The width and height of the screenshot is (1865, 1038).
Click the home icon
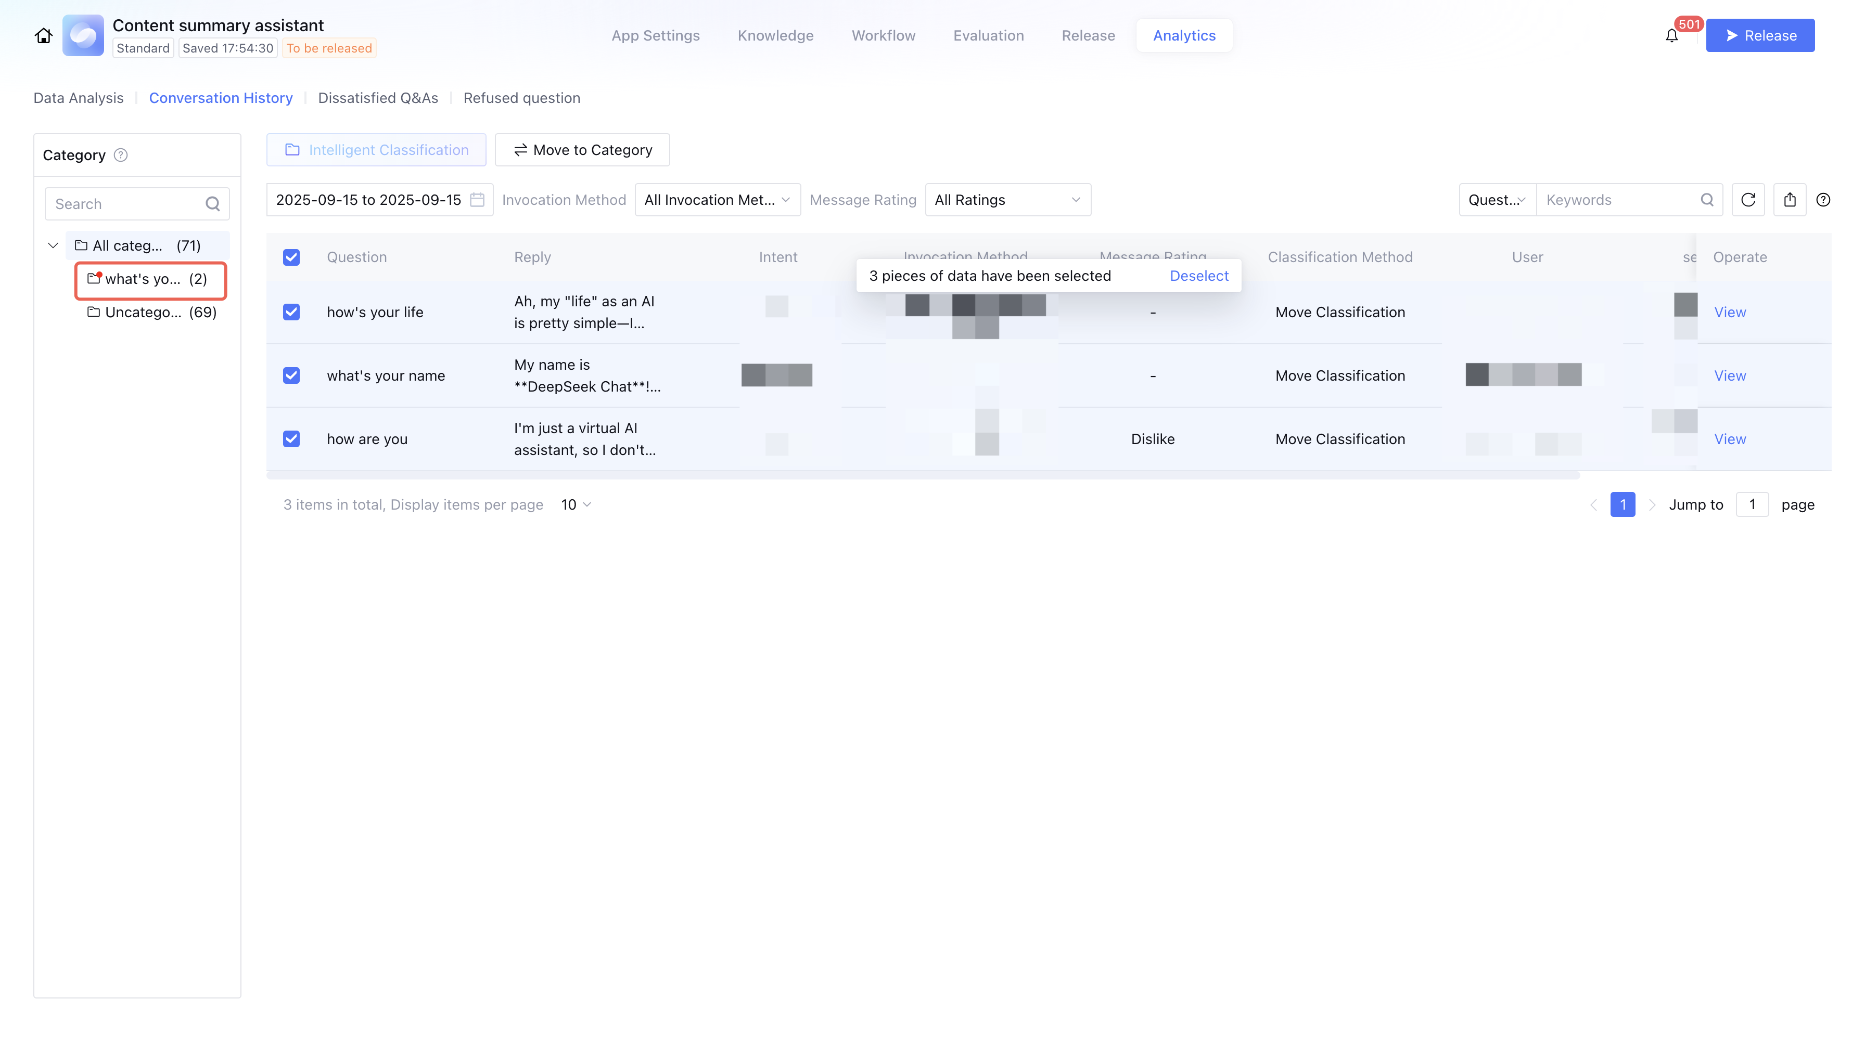coord(43,35)
